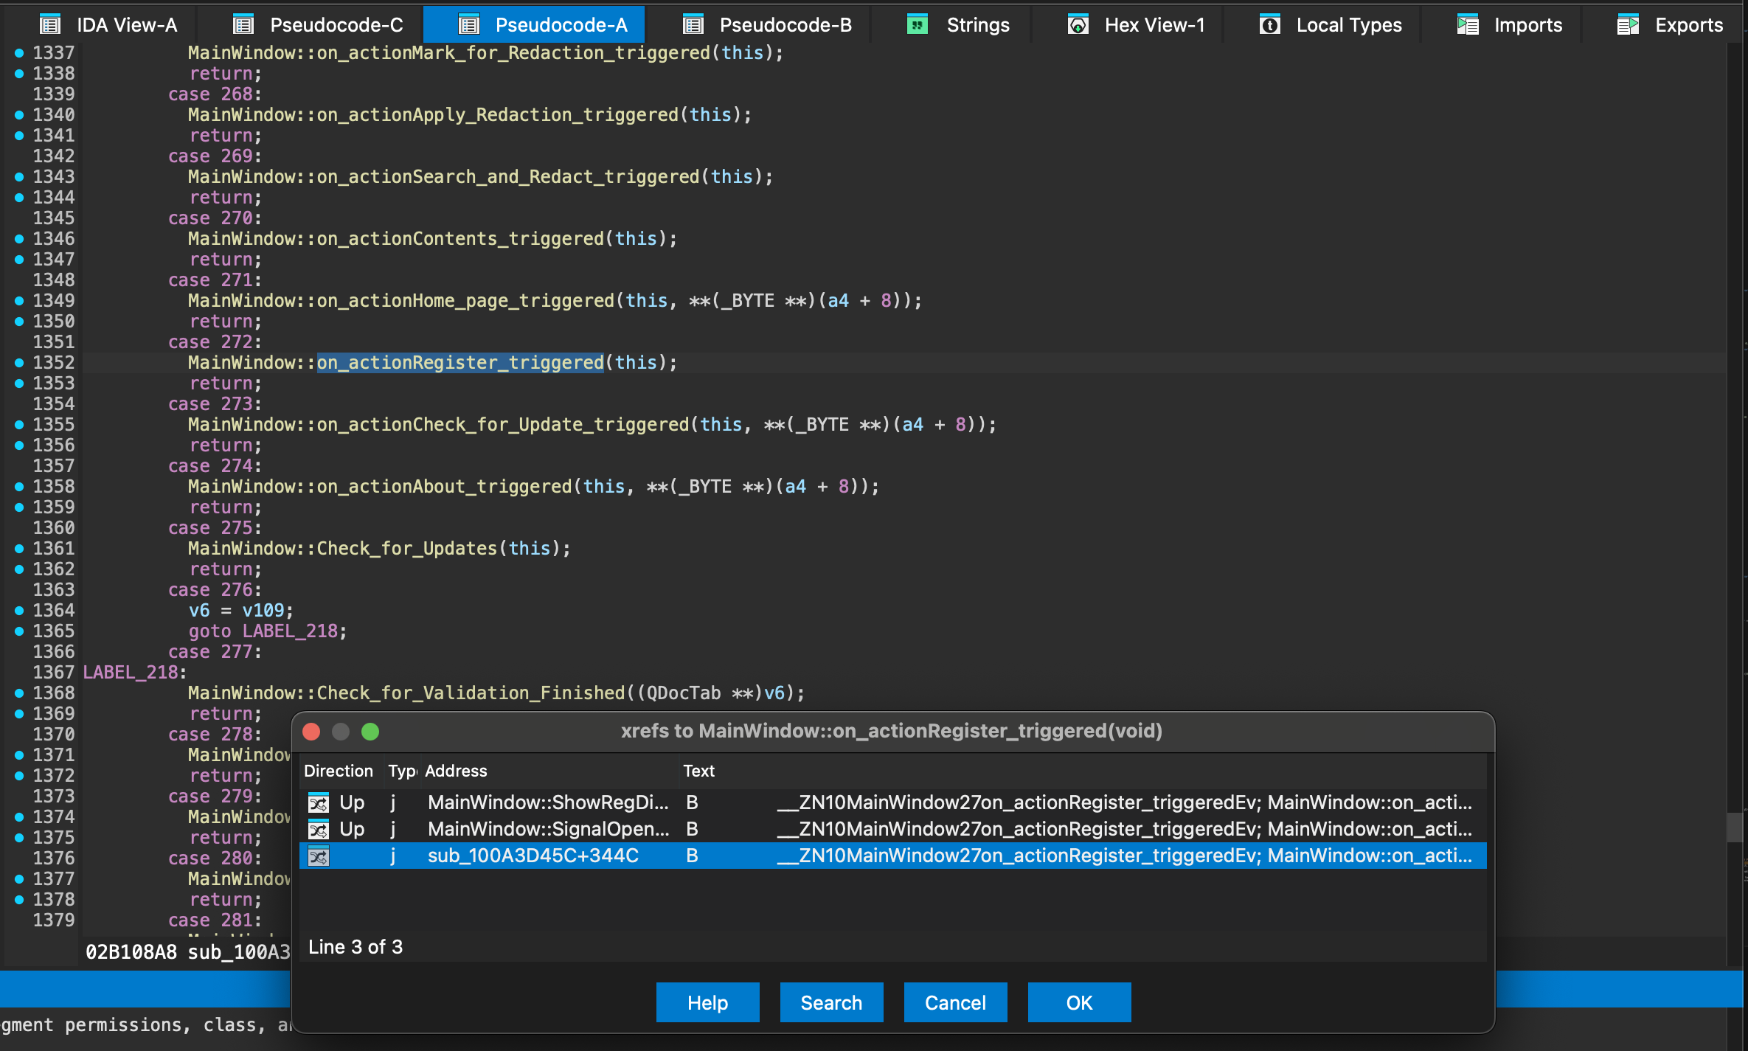Viewport: 1748px width, 1051px height.
Task: Click the Strings tab icon
Action: 917,24
